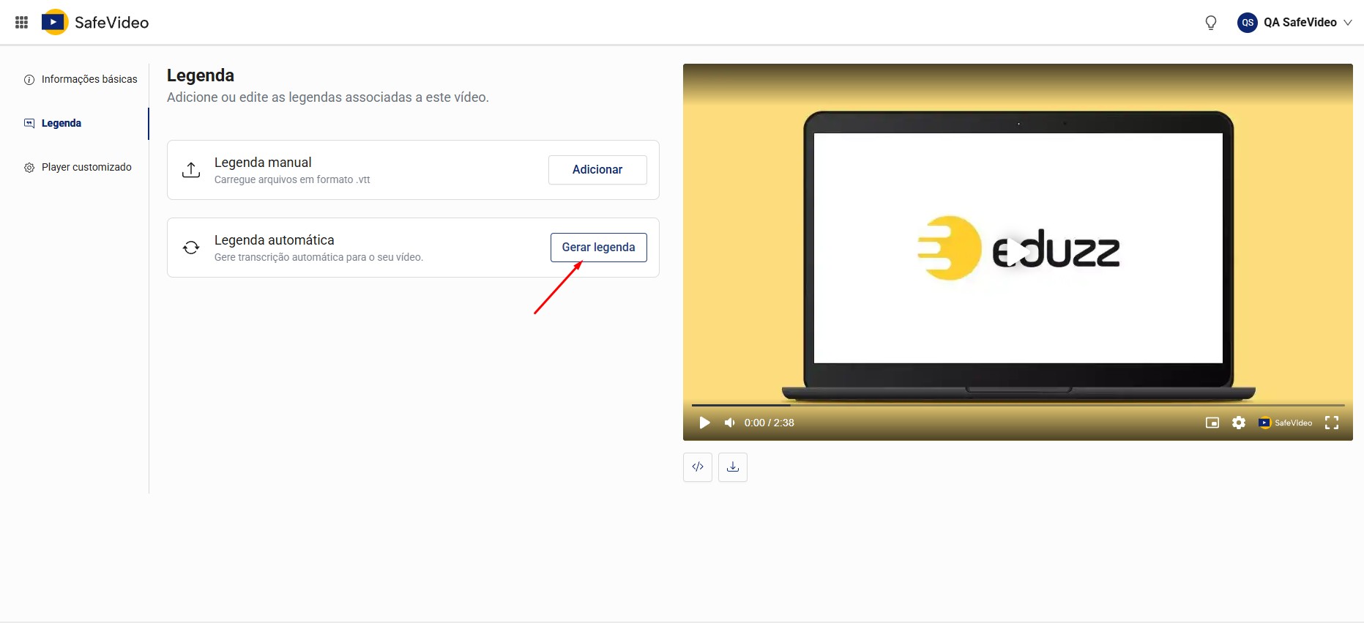This screenshot has width=1364, height=624.
Task: Click the 0:00 / 2:38 time display
Action: tap(769, 423)
